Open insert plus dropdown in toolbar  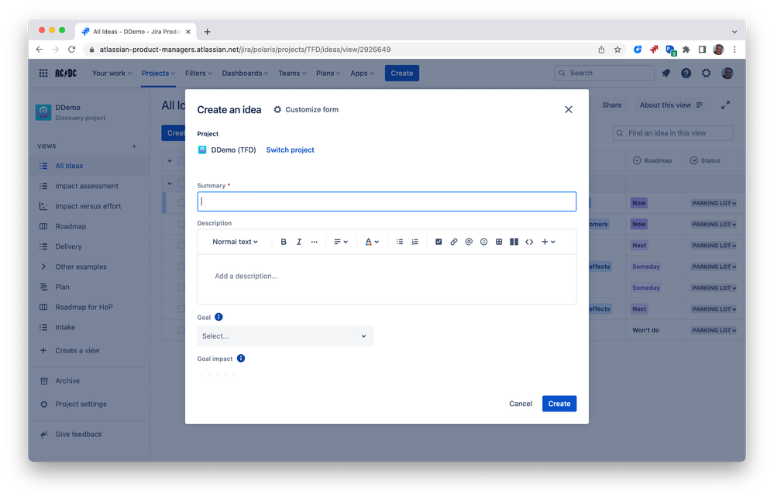(548, 242)
